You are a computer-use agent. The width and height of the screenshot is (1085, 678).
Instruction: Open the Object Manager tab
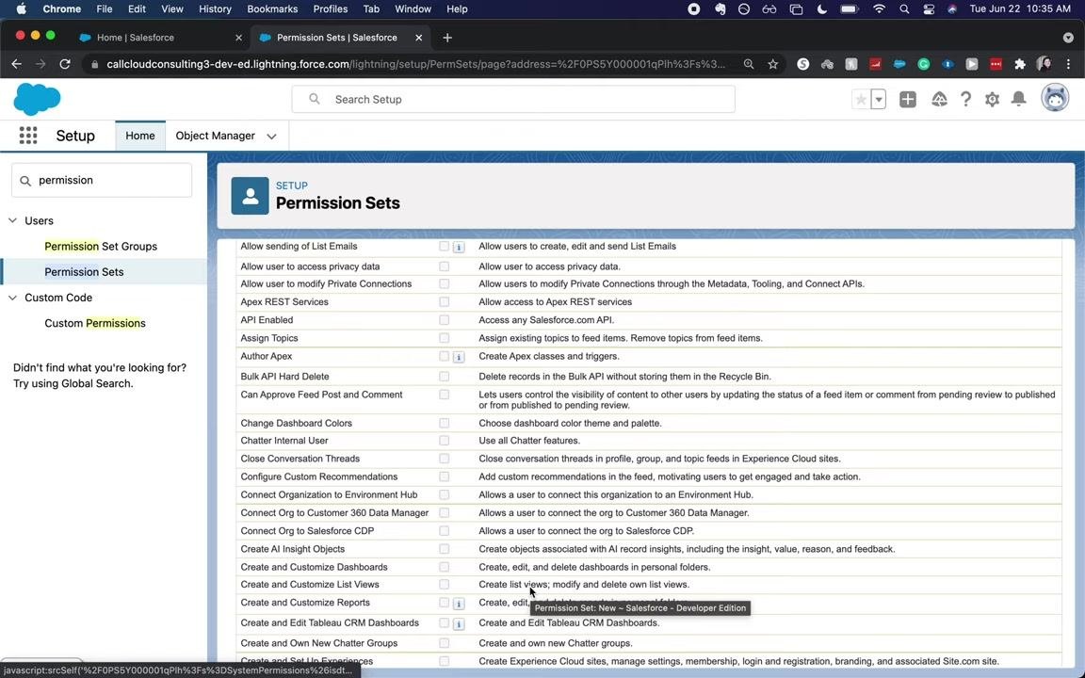pos(215,136)
